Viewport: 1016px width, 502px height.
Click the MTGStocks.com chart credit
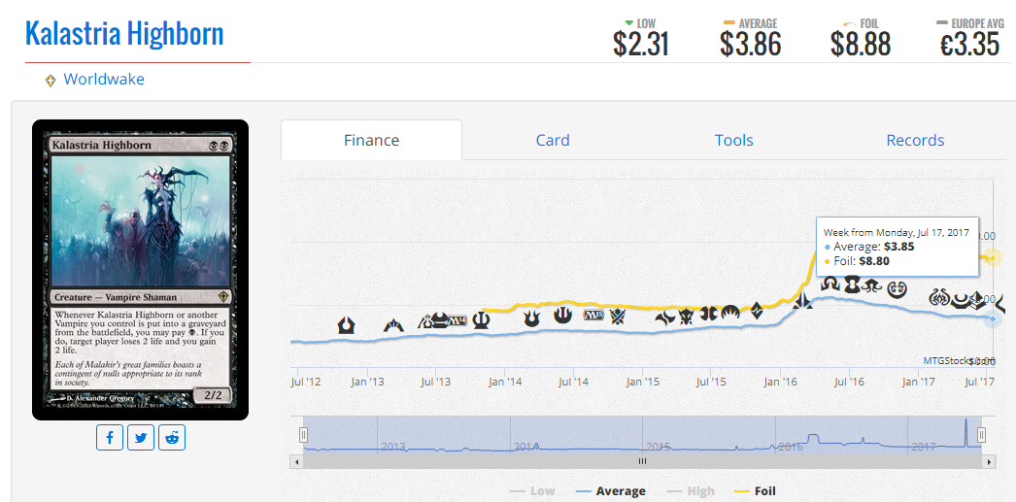coord(959,361)
